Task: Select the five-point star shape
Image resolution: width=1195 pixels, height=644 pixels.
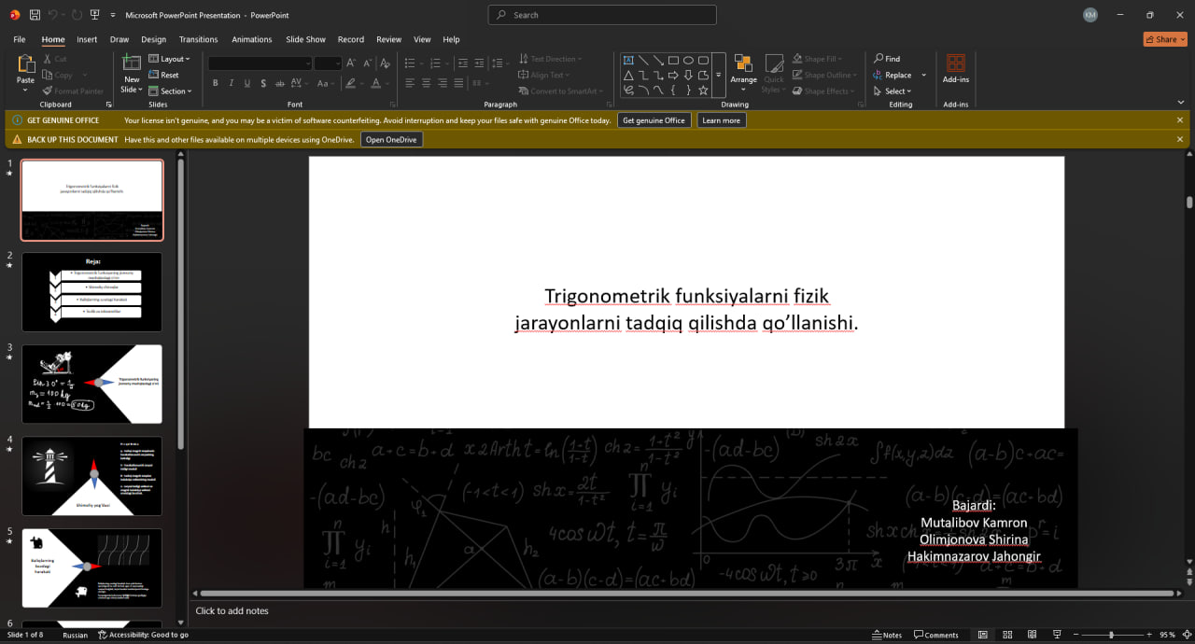Action: click(703, 90)
